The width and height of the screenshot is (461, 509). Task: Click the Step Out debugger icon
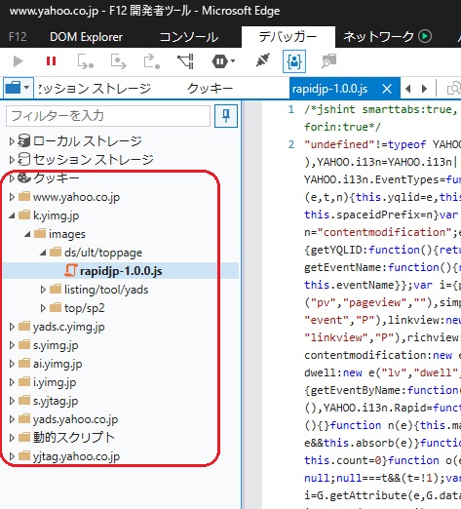tap(152, 61)
